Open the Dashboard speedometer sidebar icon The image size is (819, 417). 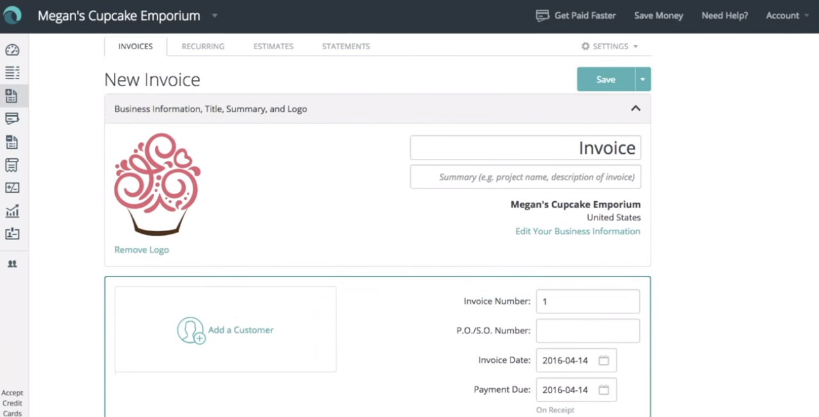[12, 50]
